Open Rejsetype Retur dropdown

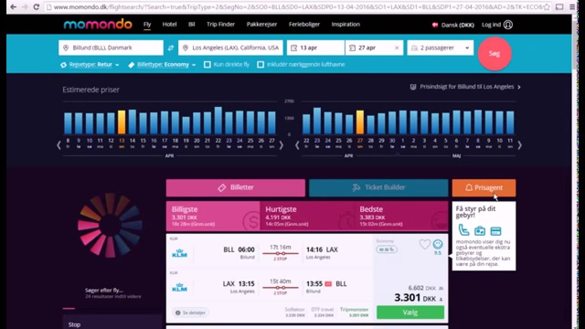point(90,64)
